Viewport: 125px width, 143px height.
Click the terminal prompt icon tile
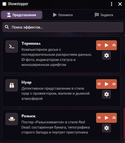click(12, 46)
